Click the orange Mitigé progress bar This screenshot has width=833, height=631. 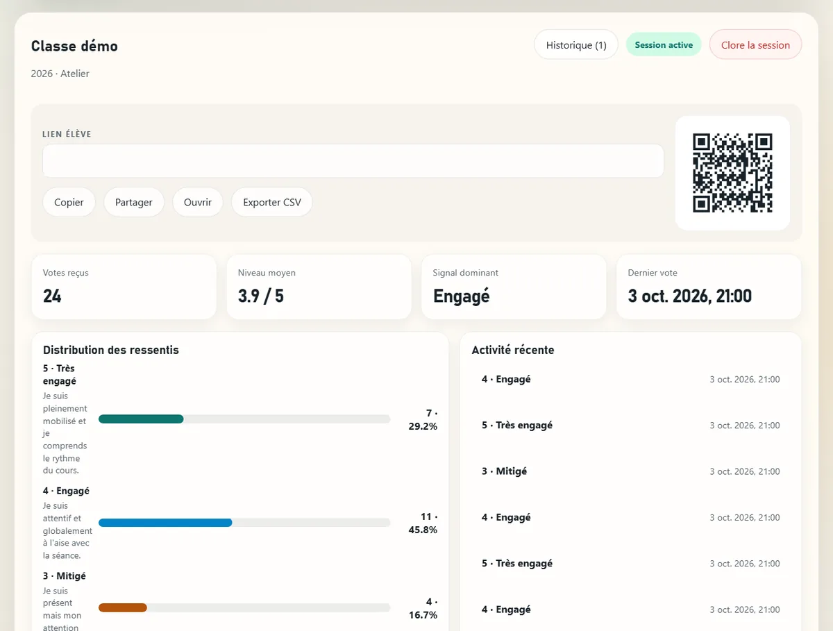click(x=123, y=607)
